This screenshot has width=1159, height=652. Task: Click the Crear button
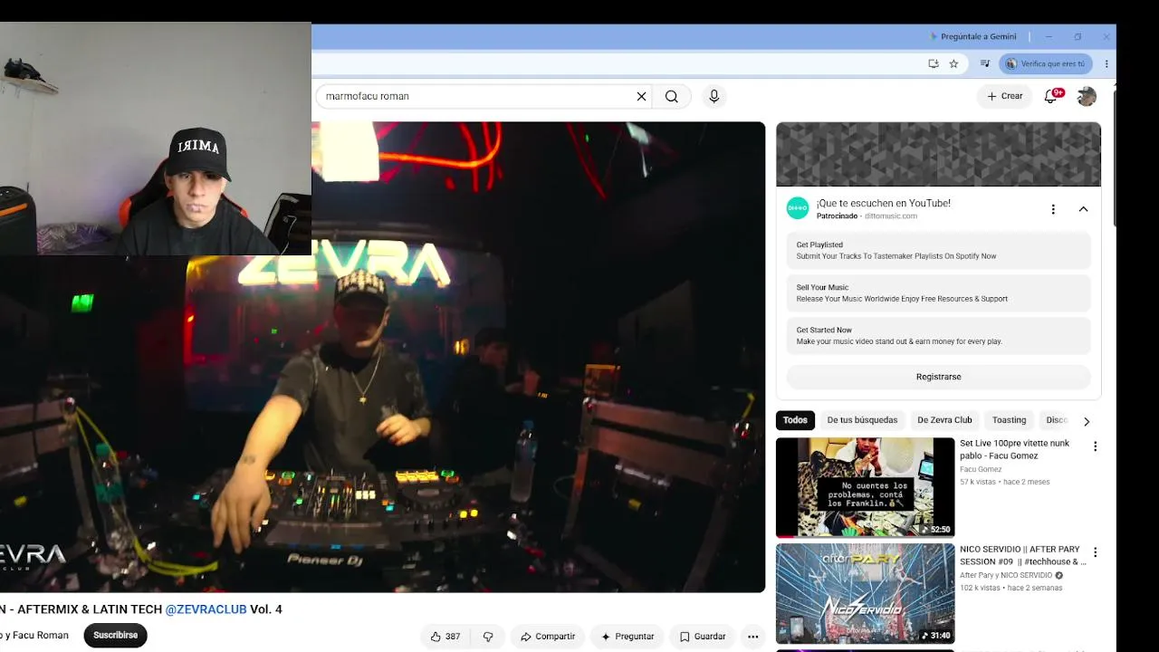pyautogui.click(x=1005, y=96)
